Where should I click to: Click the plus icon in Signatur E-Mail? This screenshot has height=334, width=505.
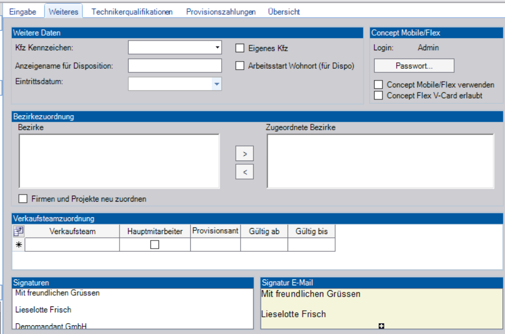381,325
